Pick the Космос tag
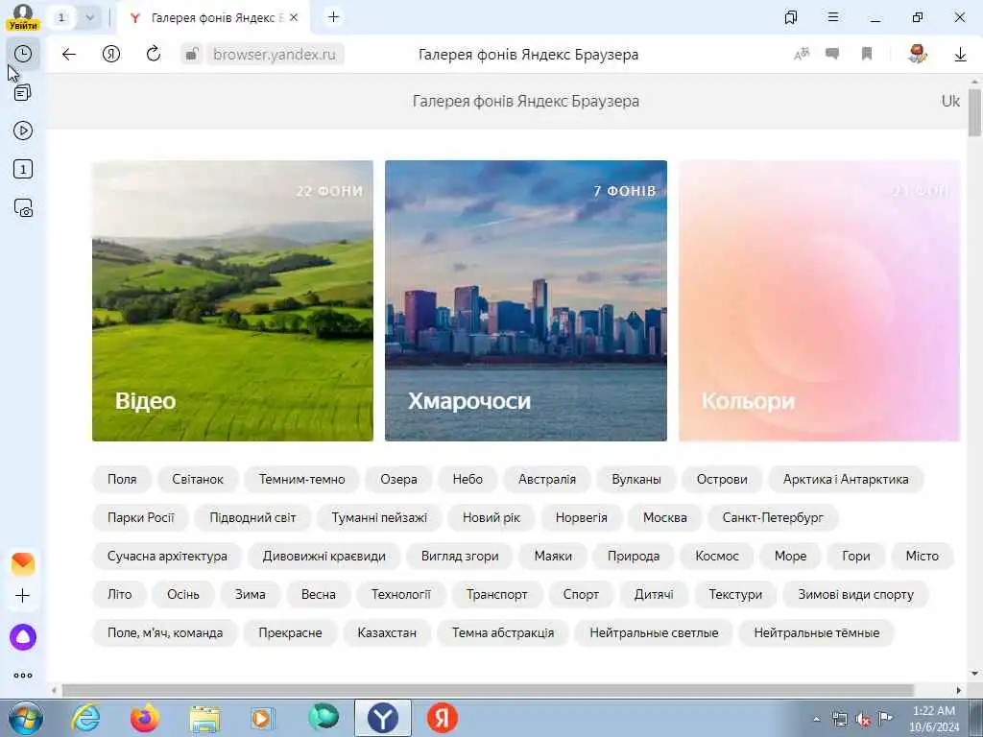983x737 pixels. pos(717,556)
